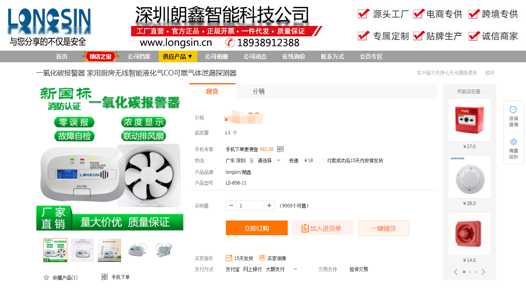The height and width of the screenshot is (299, 526).
Task: Click the longsin/朗鑫 brand link
Action: tap(239, 172)
